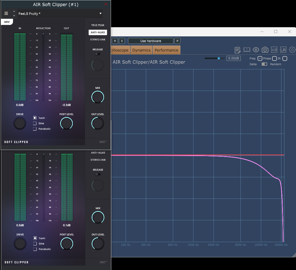Click the AIR Soft Clipper/AIR Soft Clipper graph title

click(149, 62)
